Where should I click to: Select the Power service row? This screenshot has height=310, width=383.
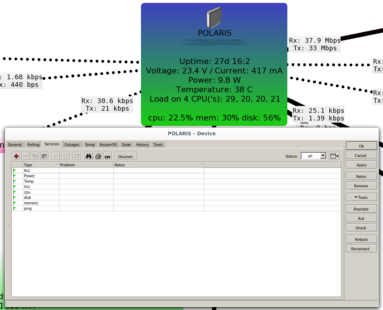point(176,175)
